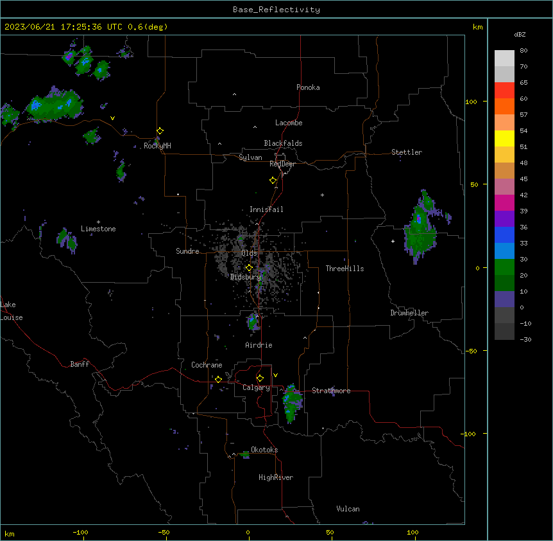This screenshot has height=541, width=553.
Task: Click the yellow diamond marker below Olds
Action: point(249,268)
